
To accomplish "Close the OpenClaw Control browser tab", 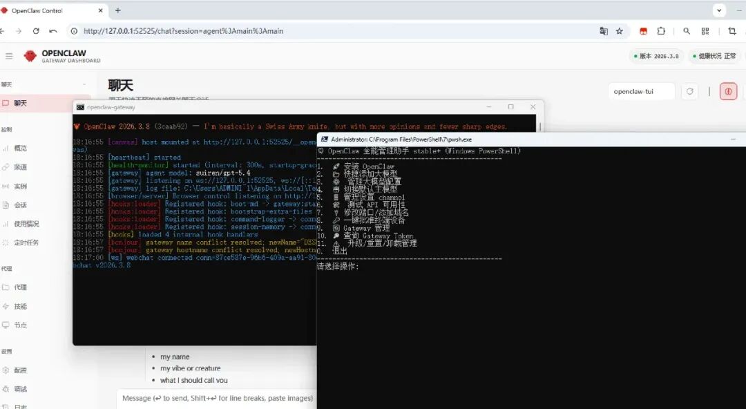I will pyautogui.click(x=101, y=10).
